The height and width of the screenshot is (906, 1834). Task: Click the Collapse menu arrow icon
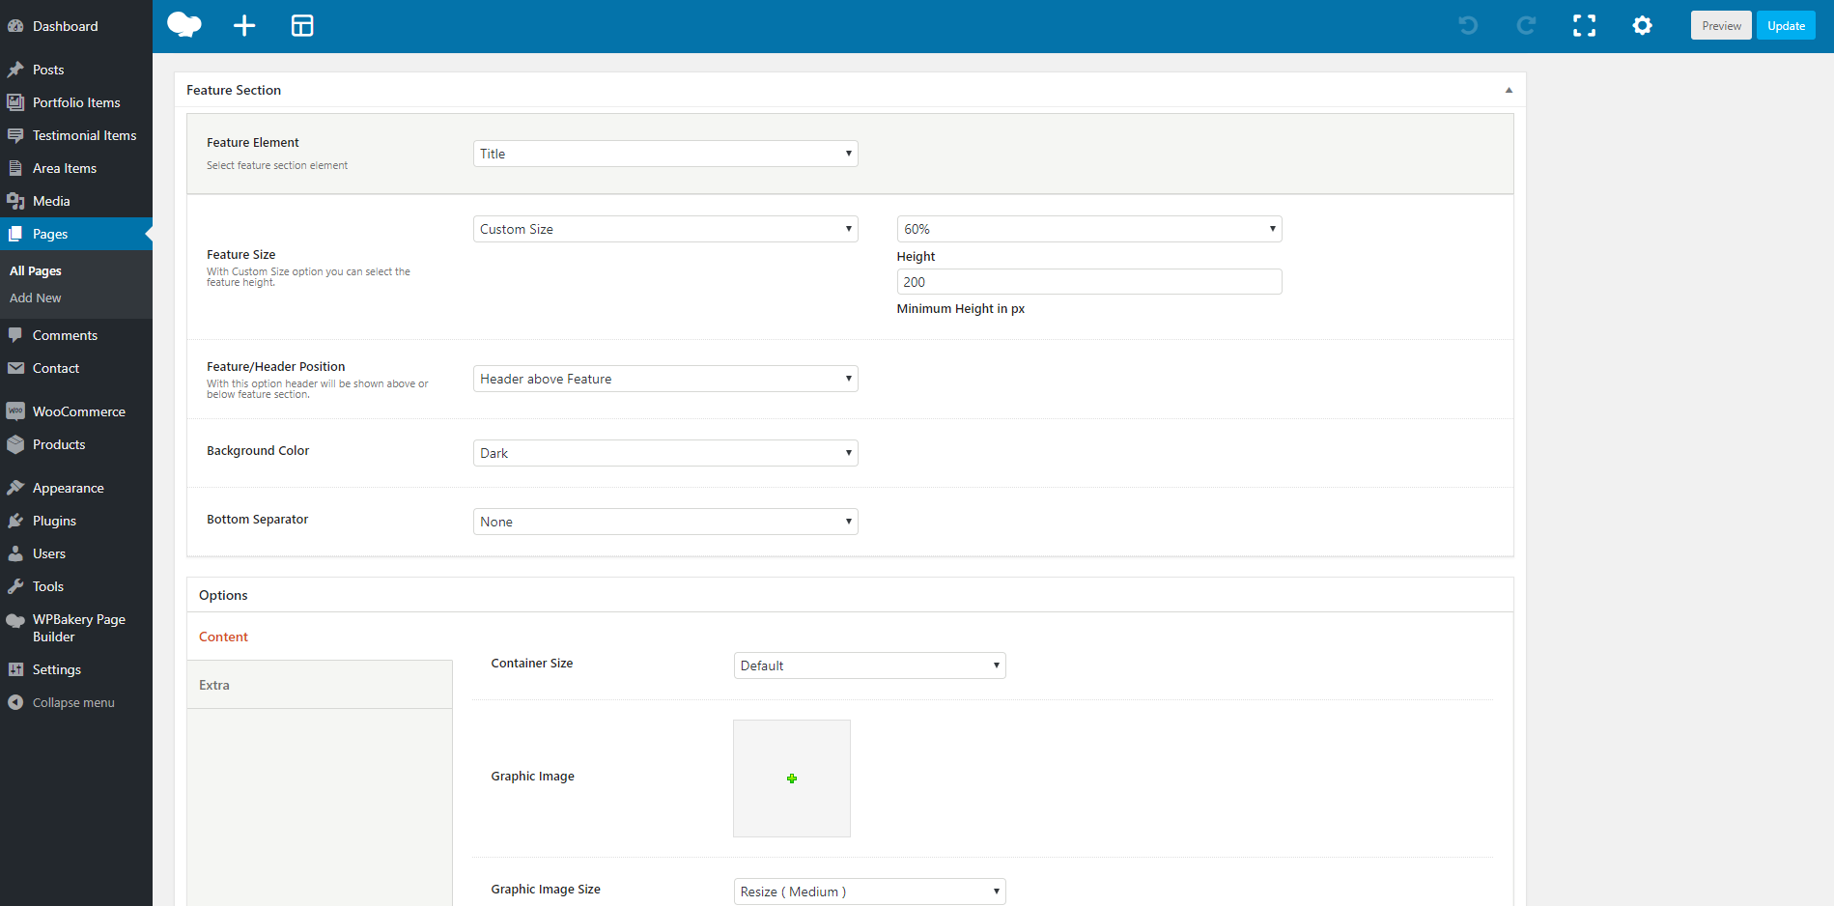click(x=15, y=702)
